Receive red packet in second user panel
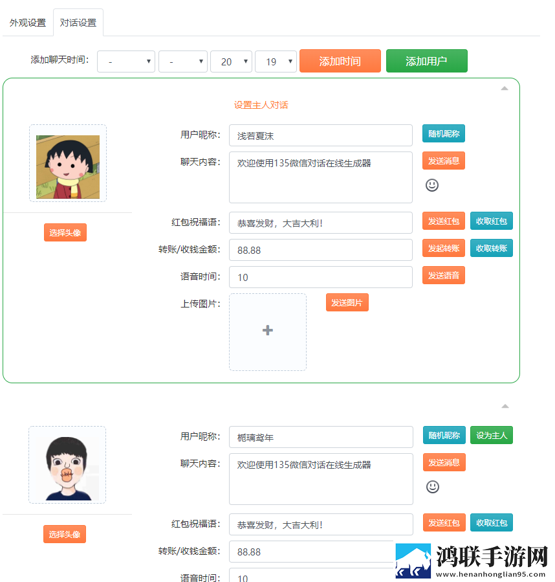Viewport: 555px width, 582px height. point(492,522)
